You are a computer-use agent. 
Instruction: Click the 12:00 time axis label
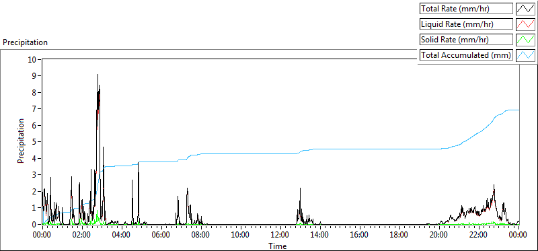(x=280, y=236)
